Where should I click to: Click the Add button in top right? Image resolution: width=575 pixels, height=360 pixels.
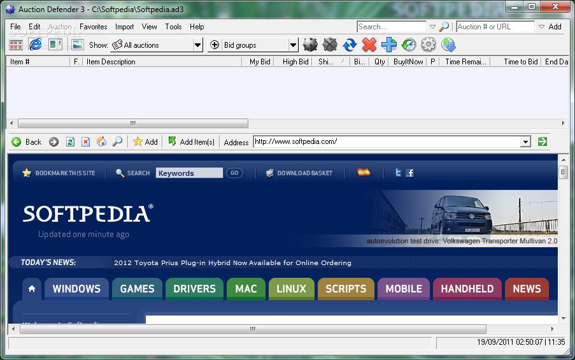pyautogui.click(x=555, y=27)
